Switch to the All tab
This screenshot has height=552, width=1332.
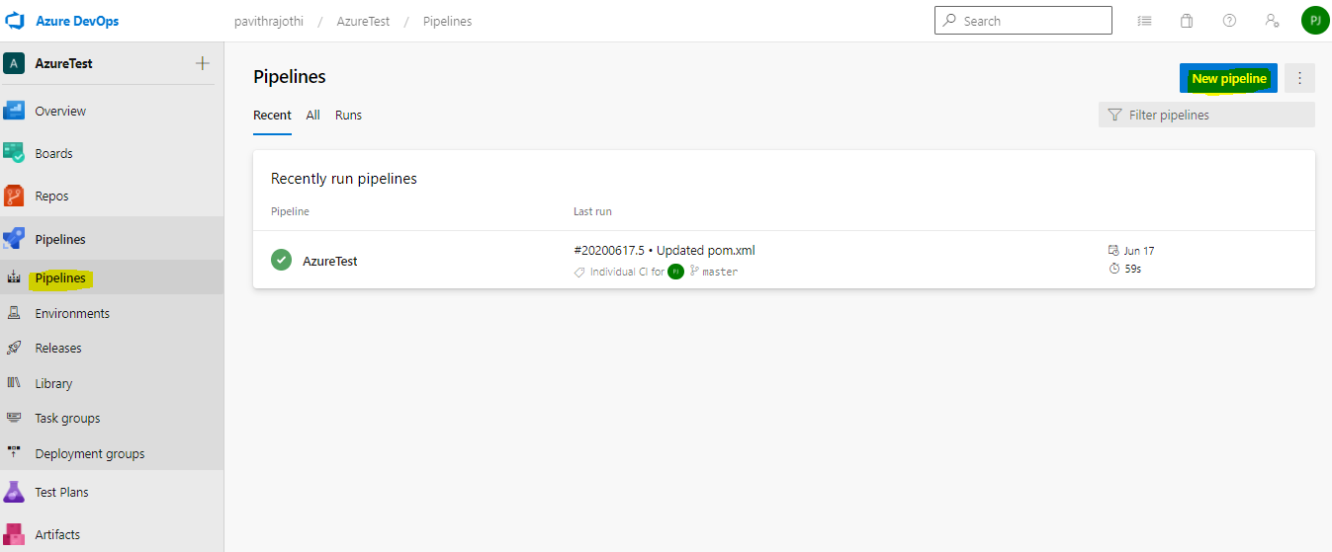313,116
